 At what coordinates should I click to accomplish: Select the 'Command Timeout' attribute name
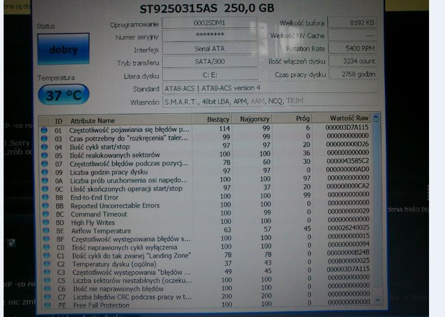pos(99,214)
